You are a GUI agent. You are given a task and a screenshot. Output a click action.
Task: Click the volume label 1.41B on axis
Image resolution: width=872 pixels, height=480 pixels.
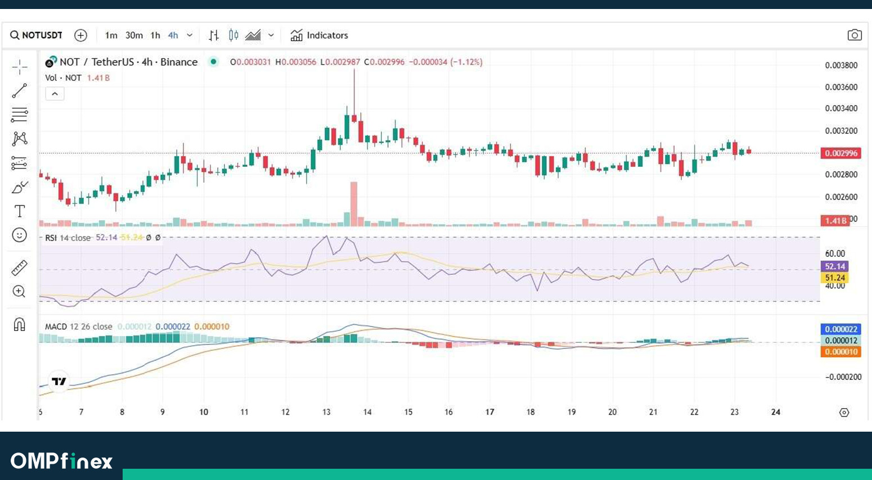point(835,220)
